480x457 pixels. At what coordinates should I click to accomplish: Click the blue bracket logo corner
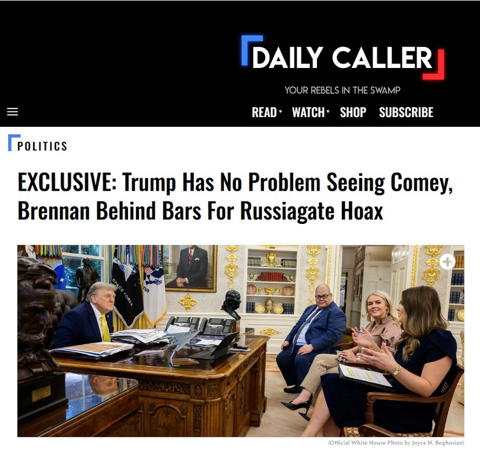(x=252, y=50)
